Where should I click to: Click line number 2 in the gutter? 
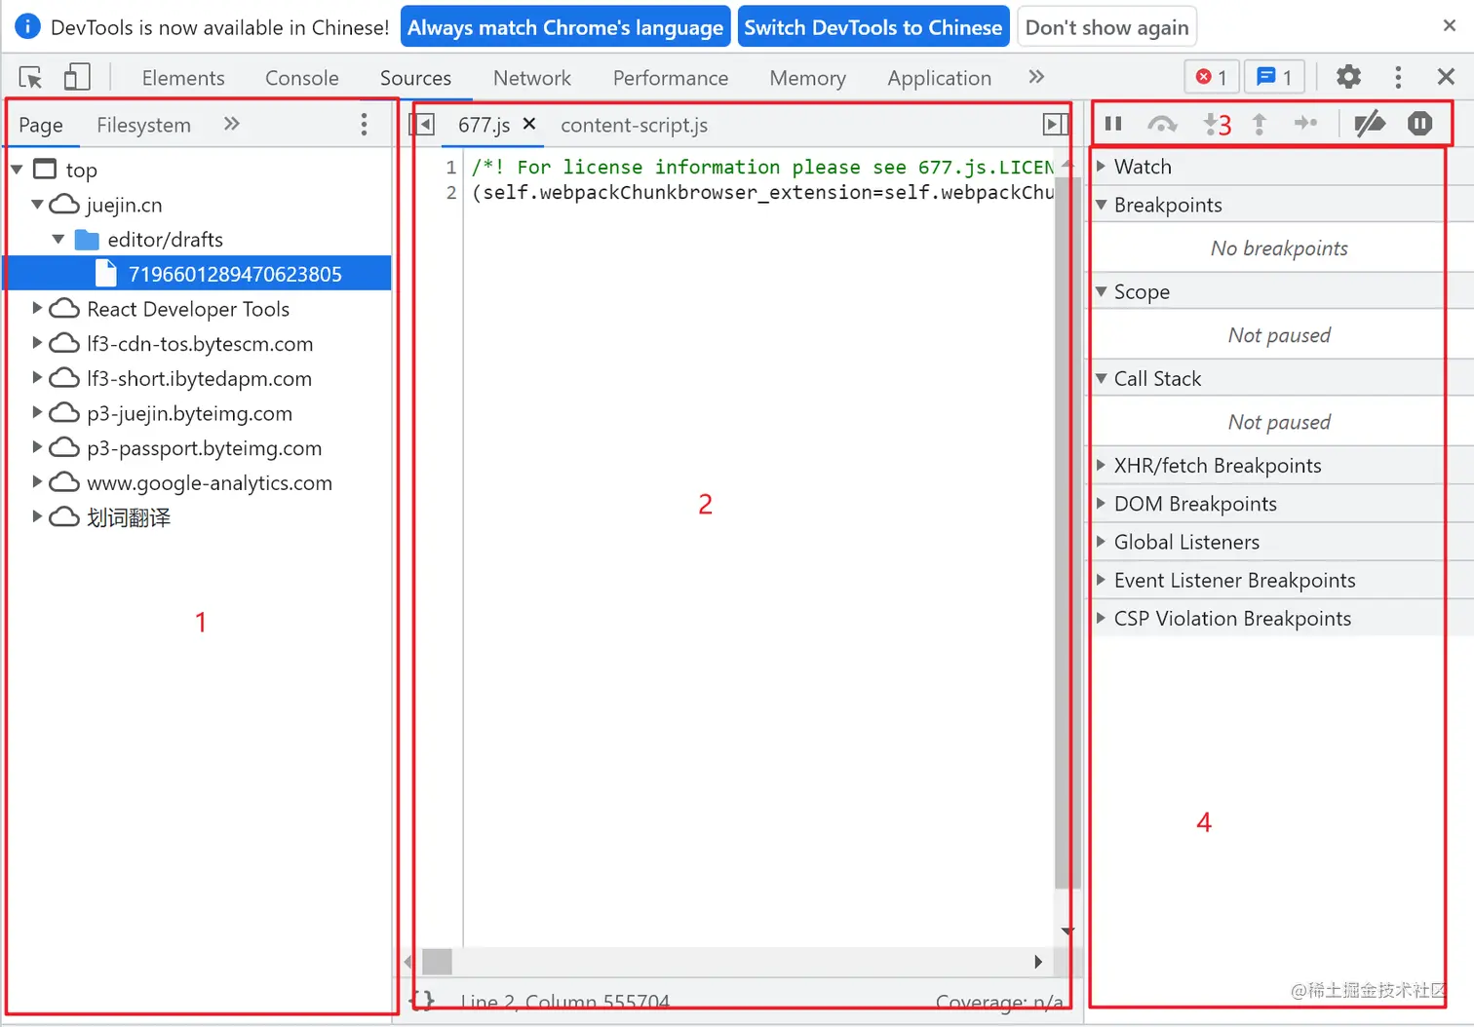(x=450, y=192)
